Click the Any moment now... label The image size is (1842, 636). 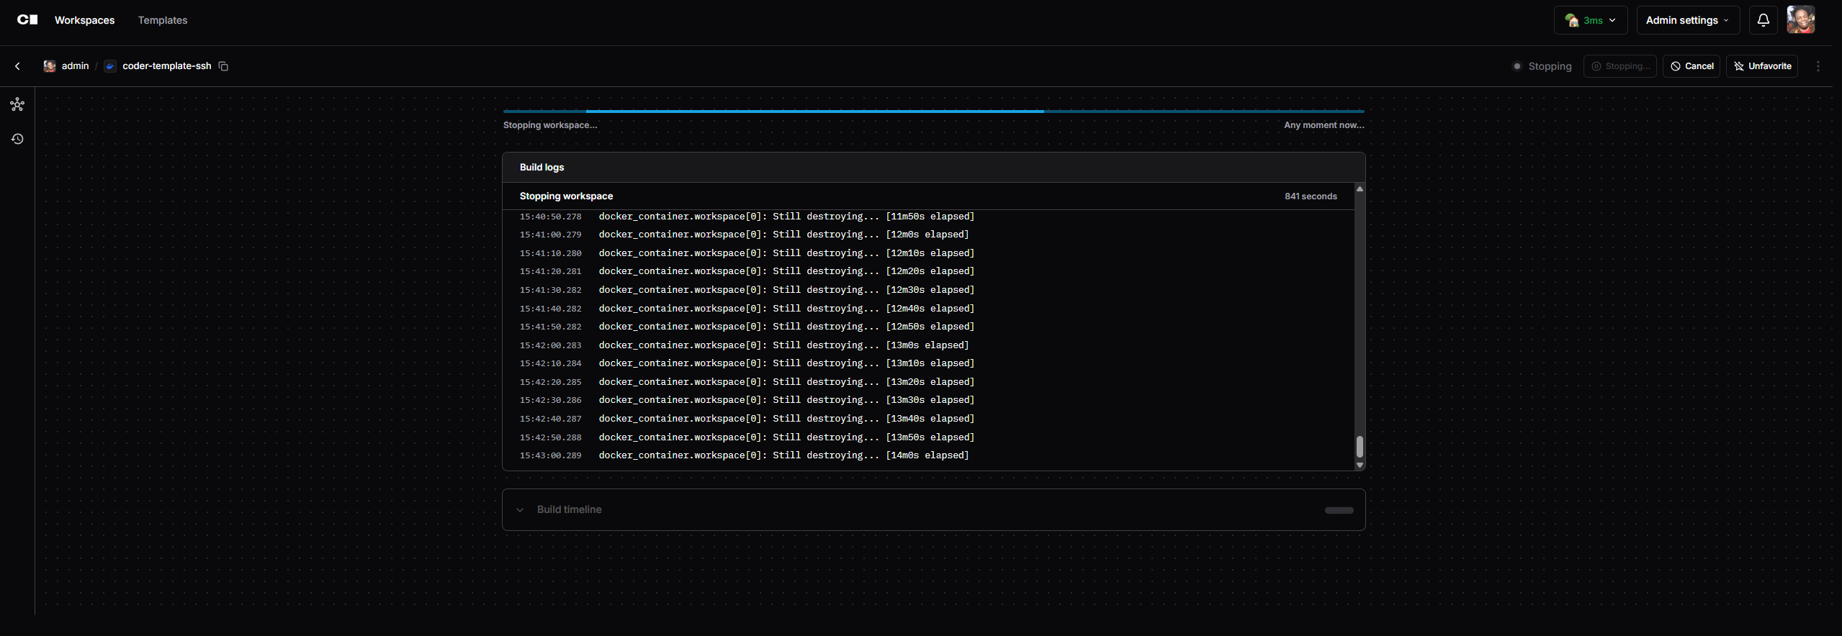(1324, 125)
